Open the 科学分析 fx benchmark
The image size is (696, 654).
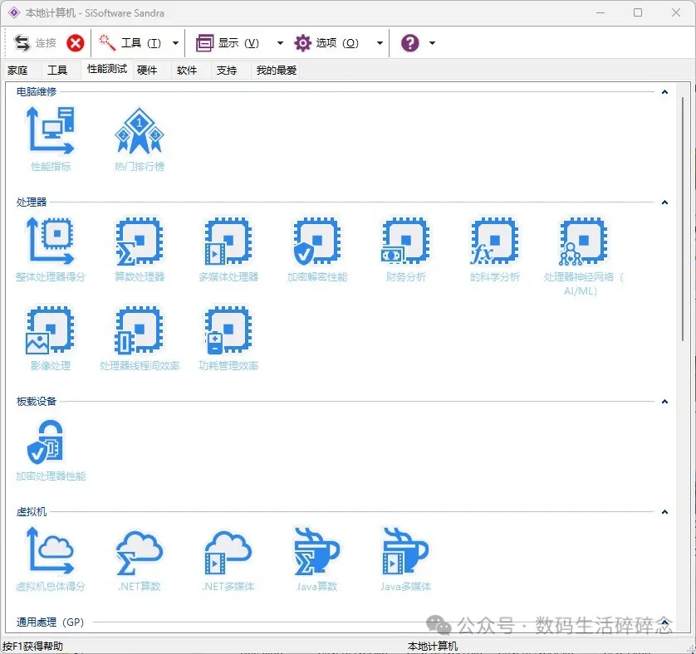(x=494, y=249)
